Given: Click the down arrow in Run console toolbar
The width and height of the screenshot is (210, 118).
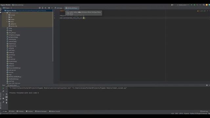Looking at the screenshot, I should click(x=7, y=91).
